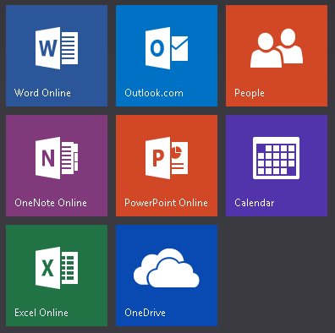Open the Excel 'X' spreadsheet icon
The image size is (335, 333).
pyautogui.click(x=57, y=268)
